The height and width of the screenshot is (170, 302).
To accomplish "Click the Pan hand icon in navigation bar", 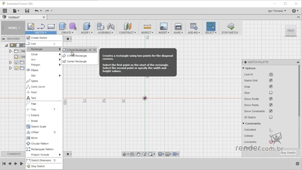I will pyautogui.click(x=138, y=154).
